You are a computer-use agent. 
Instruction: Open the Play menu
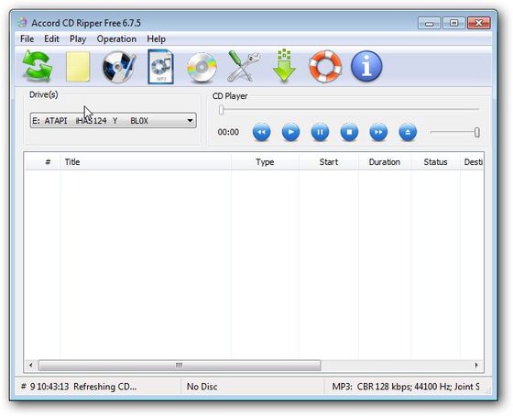coord(78,39)
